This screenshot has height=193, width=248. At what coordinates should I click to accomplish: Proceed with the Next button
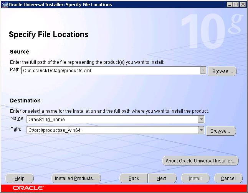(x=162, y=178)
